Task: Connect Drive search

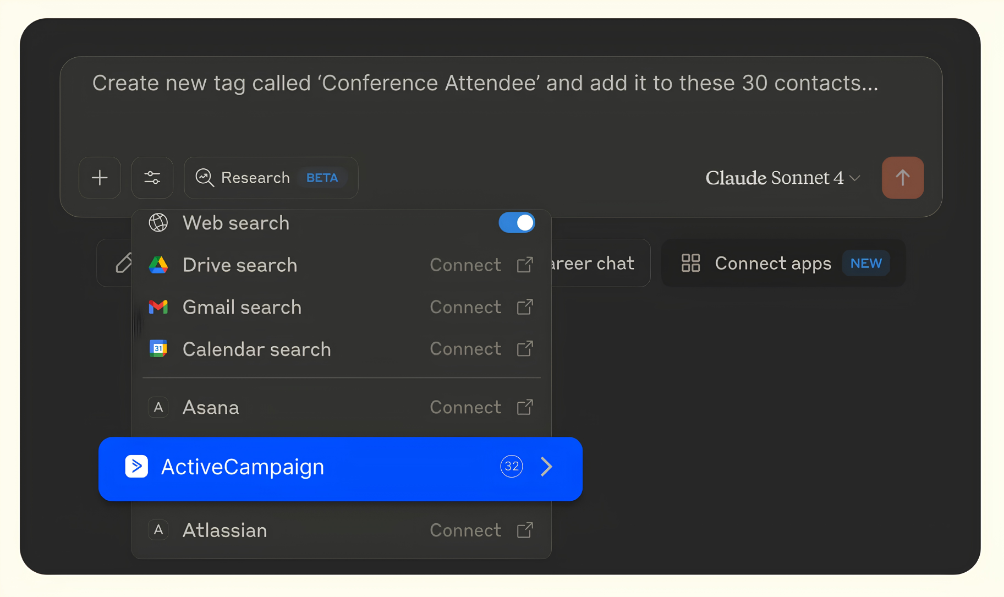Action: click(x=465, y=265)
